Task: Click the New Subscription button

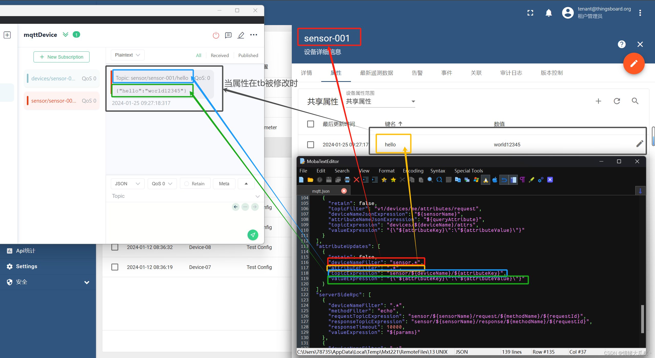Action: pos(61,57)
